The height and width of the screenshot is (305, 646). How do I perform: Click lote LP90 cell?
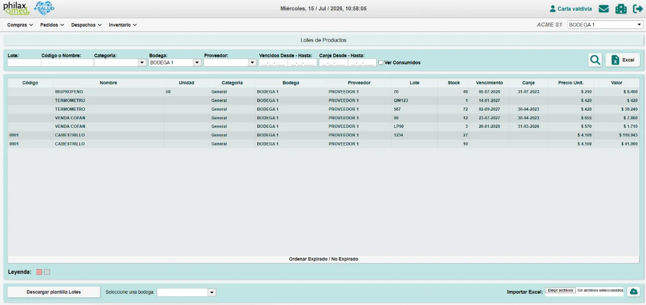click(x=415, y=126)
